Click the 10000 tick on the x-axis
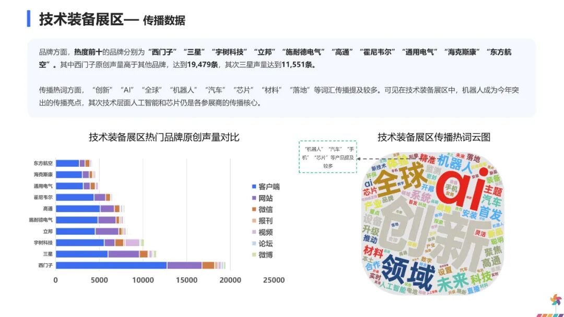 click(143, 280)
